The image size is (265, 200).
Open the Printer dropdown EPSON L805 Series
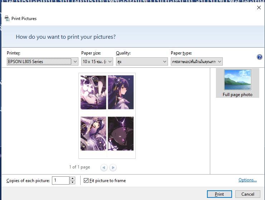[42, 61]
